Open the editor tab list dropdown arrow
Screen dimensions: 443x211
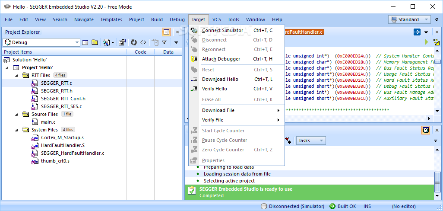tap(426, 32)
